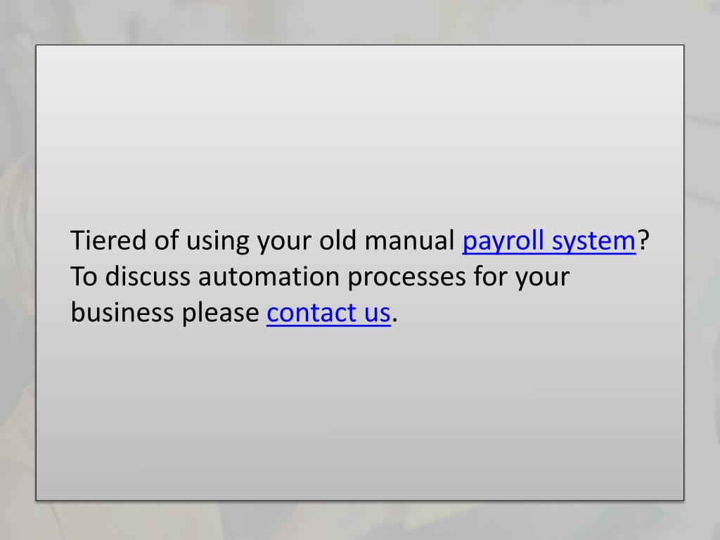The image size is (720, 540).
Task: Click empty area below the paragraph in box
Action: coord(360,413)
